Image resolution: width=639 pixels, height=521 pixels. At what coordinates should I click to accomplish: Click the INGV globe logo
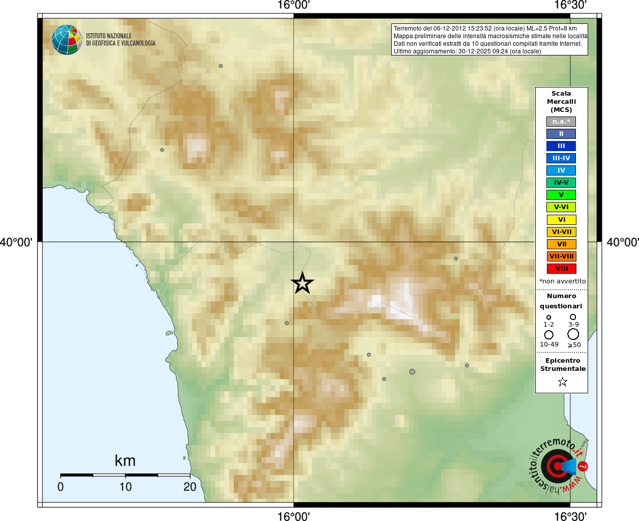pyautogui.click(x=67, y=40)
